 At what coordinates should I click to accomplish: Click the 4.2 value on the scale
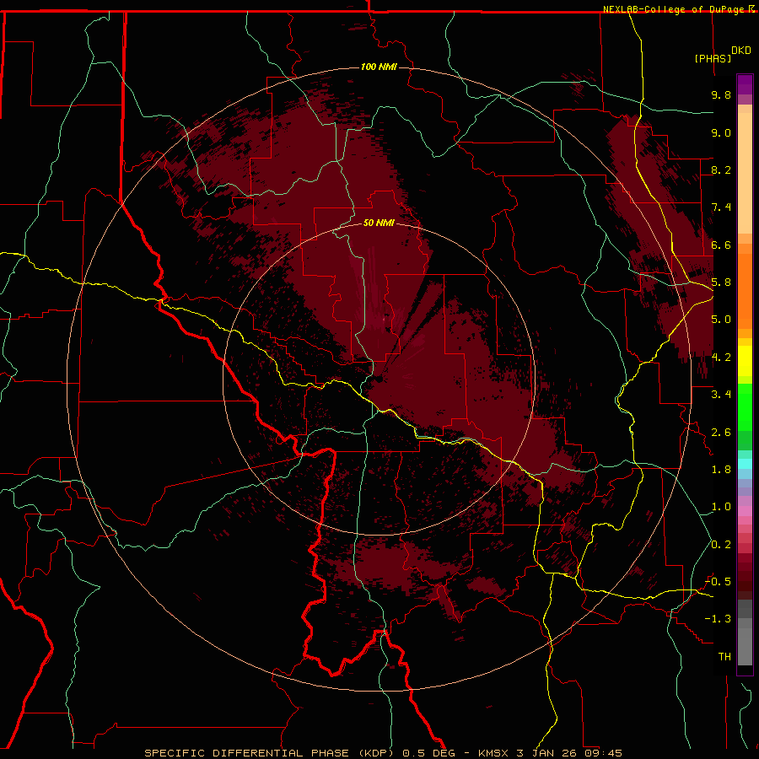[721, 358]
